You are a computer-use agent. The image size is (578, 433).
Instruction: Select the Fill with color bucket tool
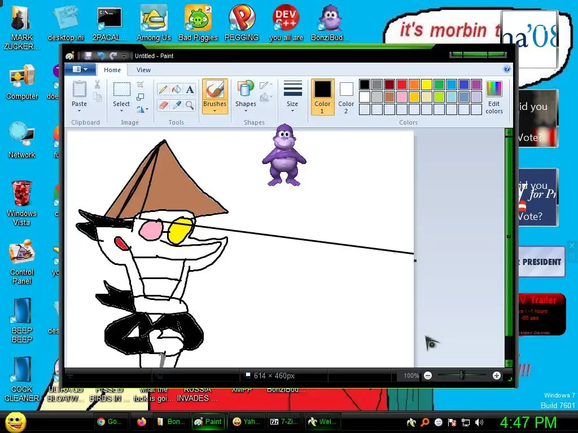coord(177,90)
